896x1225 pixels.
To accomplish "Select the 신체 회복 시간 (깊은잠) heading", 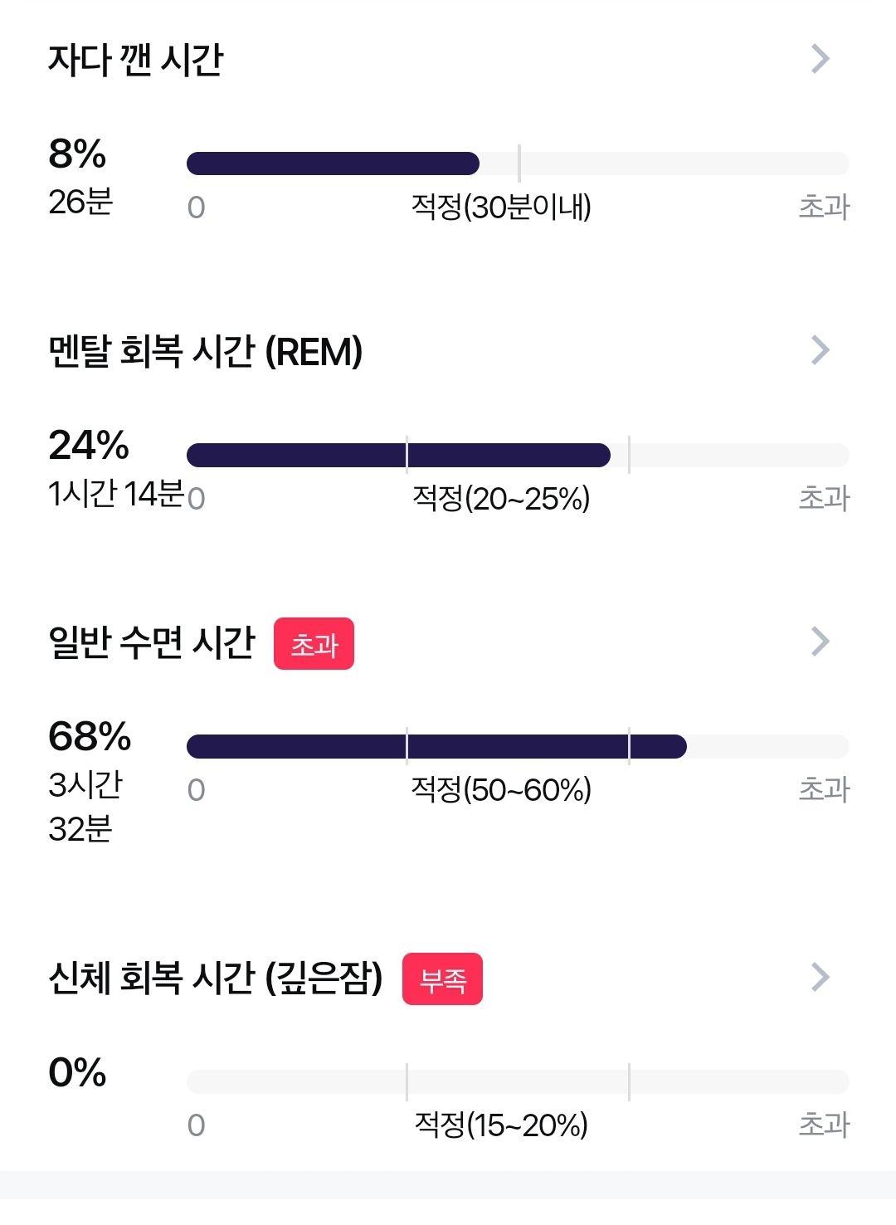I will click(216, 978).
